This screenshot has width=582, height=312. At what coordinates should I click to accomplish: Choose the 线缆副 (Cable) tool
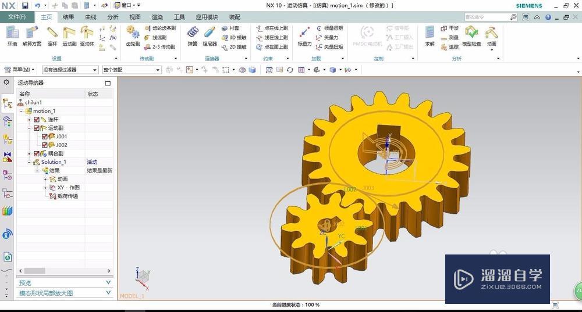pos(155,37)
